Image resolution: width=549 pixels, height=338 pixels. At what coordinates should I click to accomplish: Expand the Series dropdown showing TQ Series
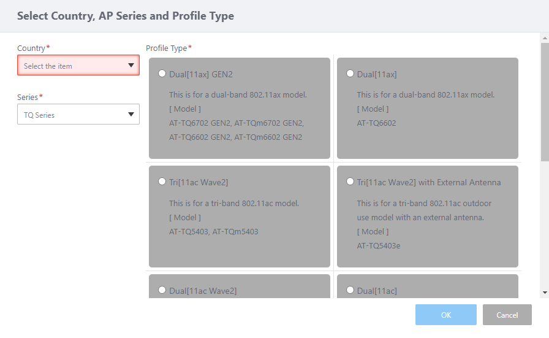pyautogui.click(x=78, y=115)
